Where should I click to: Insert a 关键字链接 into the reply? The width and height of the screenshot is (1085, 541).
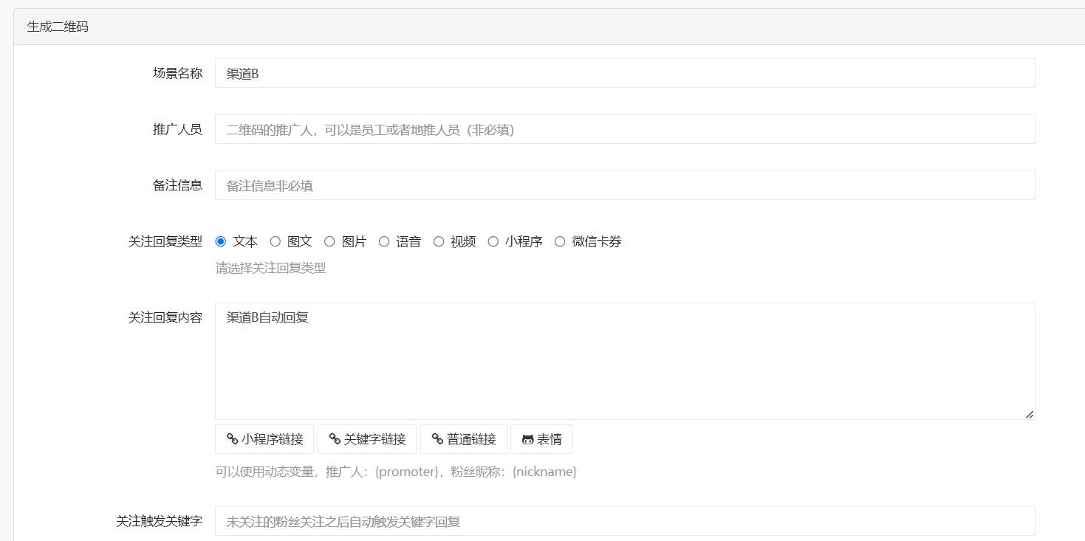pyautogui.click(x=367, y=439)
